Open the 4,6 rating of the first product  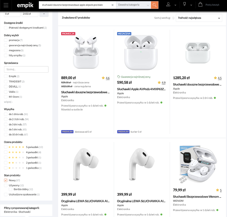(x=108, y=78)
